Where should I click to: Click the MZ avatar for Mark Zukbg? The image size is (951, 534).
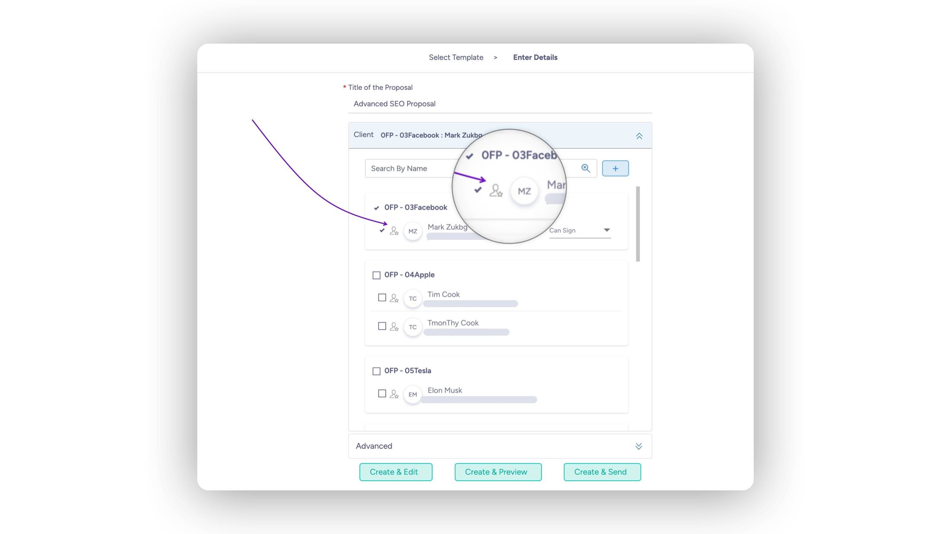[412, 231]
